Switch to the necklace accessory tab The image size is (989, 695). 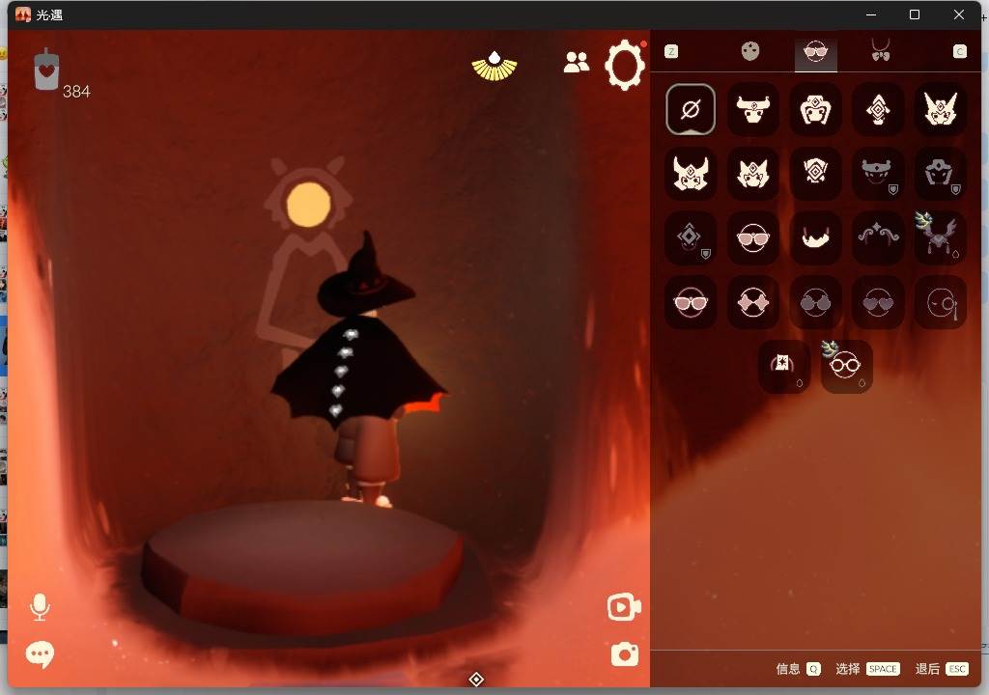(x=881, y=50)
